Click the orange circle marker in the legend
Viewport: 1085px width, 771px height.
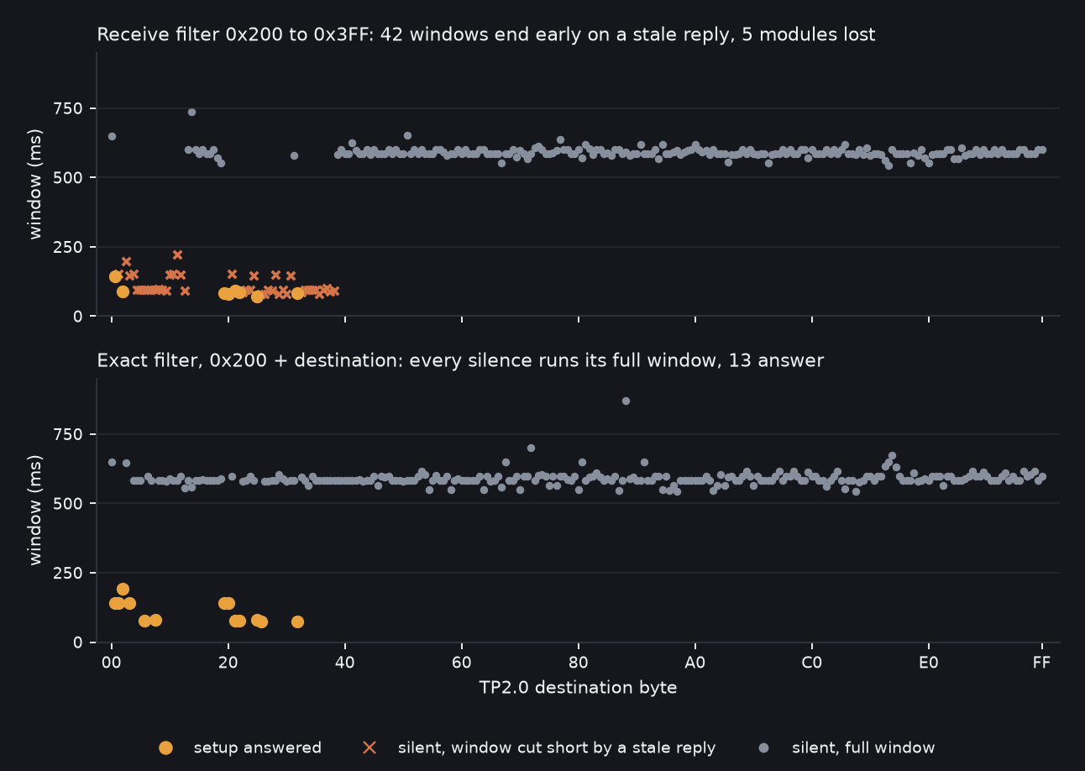click(165, 747)
